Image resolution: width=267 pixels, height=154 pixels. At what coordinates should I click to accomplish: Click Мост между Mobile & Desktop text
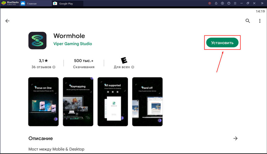[x=56, y=149]
